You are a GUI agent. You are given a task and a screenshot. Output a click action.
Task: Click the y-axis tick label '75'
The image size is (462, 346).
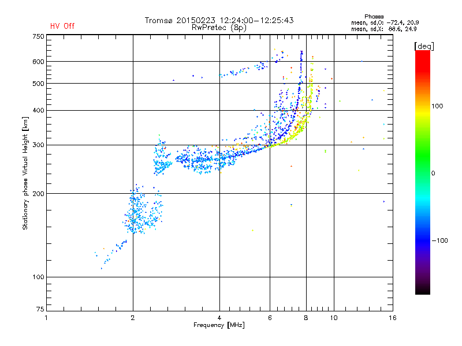click(40, 309)
